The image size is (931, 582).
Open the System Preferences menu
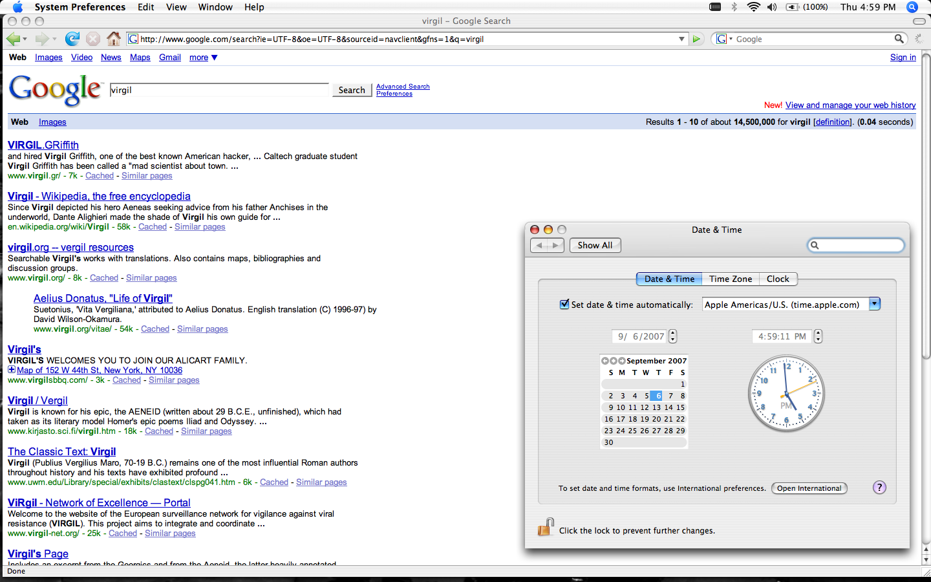pyautogui.click(x=80, y=7)
